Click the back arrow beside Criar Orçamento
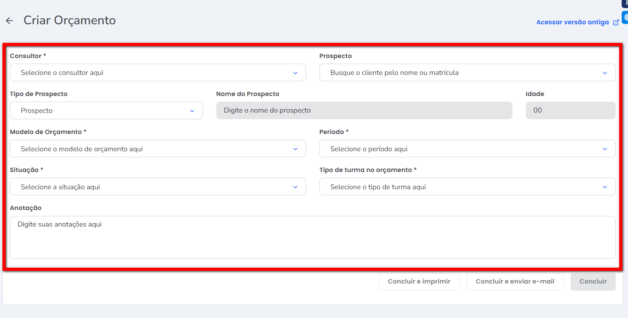 click(10, 21)
